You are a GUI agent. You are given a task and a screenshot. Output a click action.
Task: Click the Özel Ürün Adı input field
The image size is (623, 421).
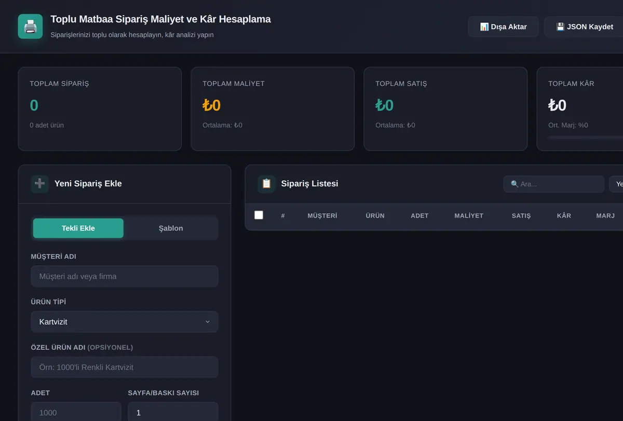(125, 367)
